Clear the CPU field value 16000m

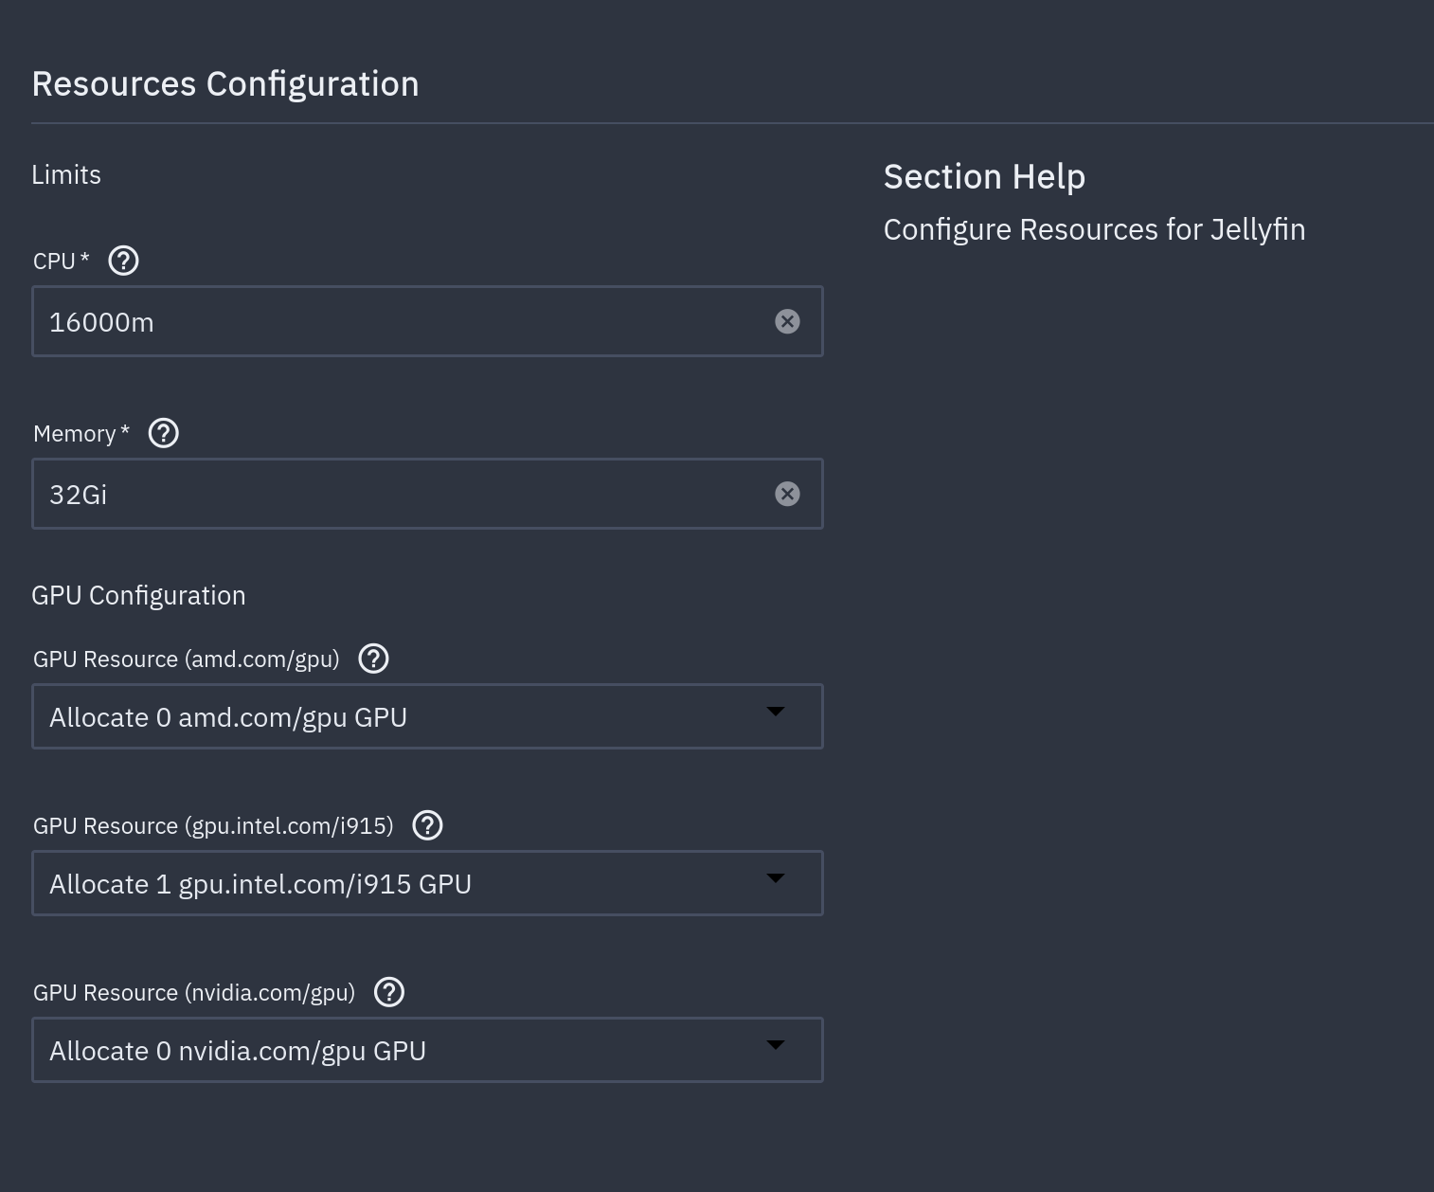click(x=787, y=321)
